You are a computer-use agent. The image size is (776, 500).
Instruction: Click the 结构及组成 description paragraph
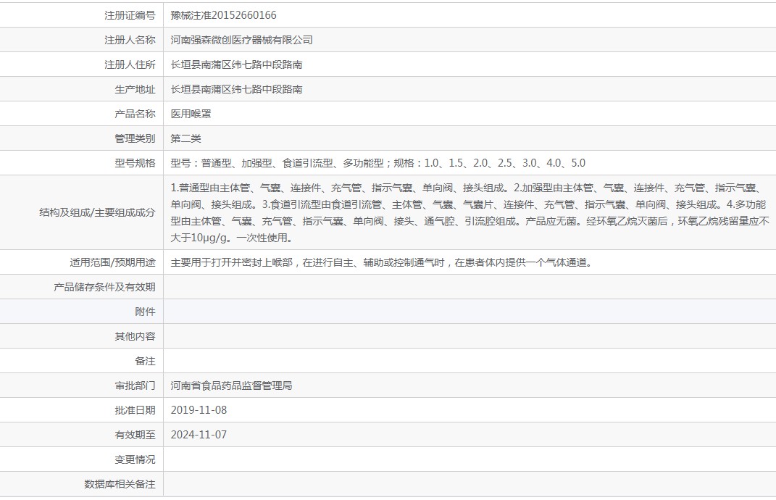tap(470, 213)
